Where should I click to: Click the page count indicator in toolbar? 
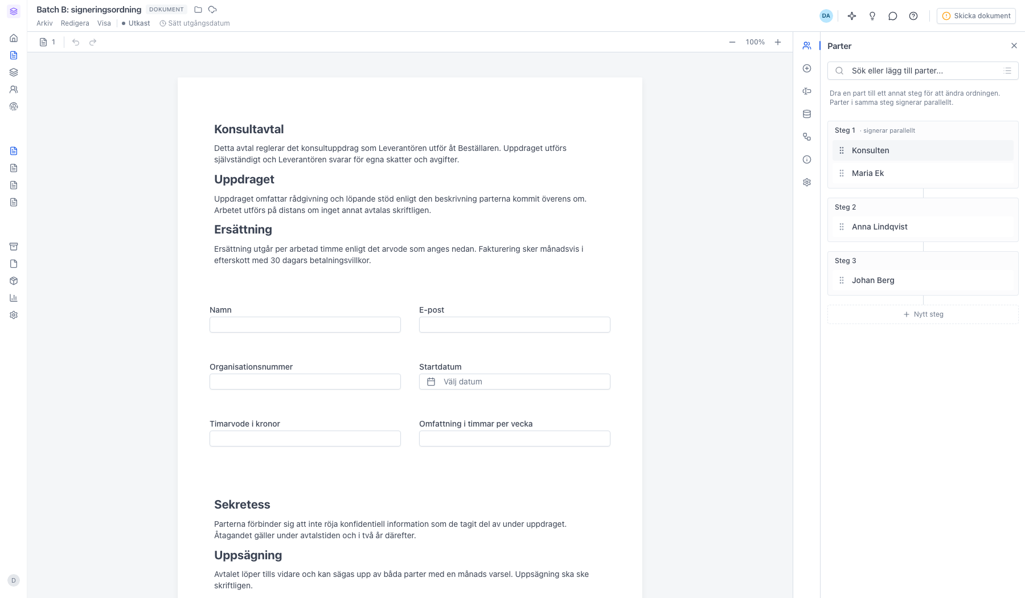[x=47, y=42]
